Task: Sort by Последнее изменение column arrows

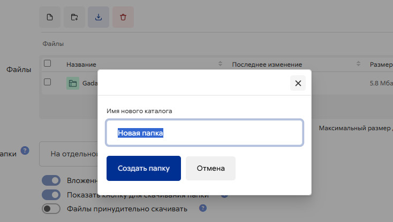Action: point(358,64)
